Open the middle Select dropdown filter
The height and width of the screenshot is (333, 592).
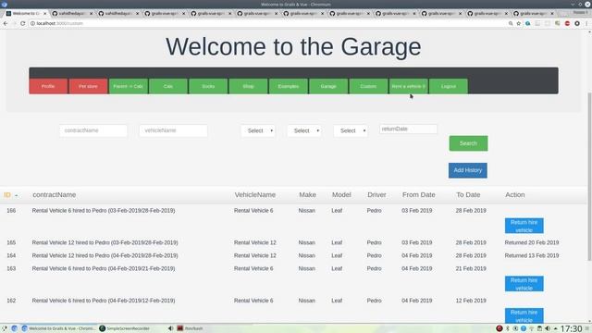coord(304,131)
